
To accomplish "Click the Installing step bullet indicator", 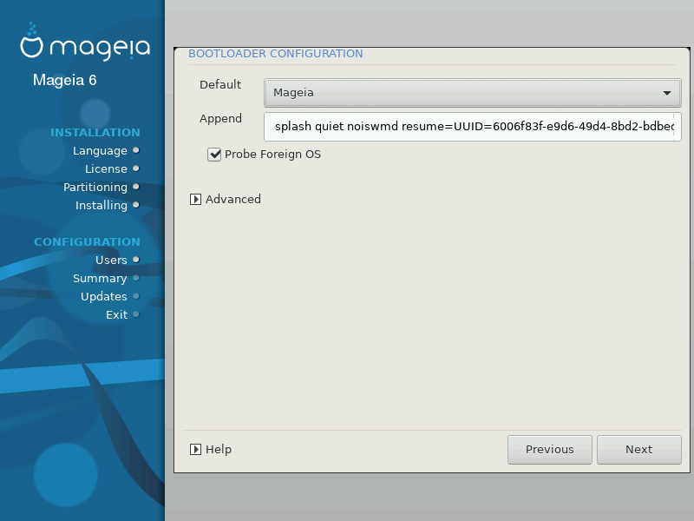I will (136, 205).
